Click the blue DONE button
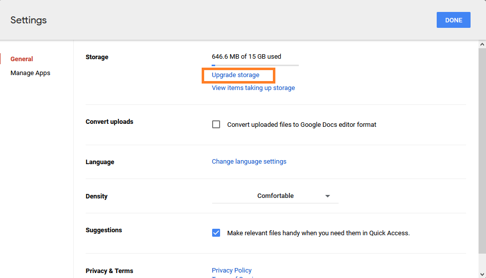The width and height of the screenshot is (486, 278). click(x=453, y=20)
